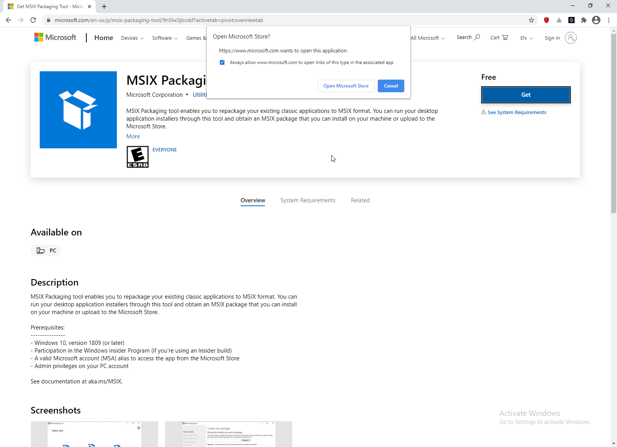Click Open Microsoft Store in the dialog
The width and height of the screenshot is (617, 447).
346,86
